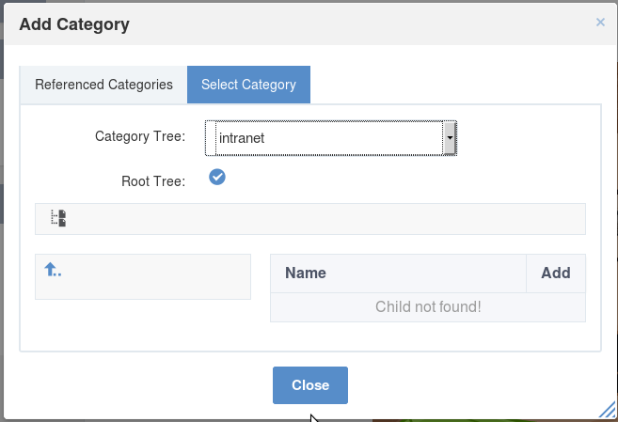Screen dimensions: 618x422
Task: Toggle the Root Tree checkmark
Action: coord(217,177)
